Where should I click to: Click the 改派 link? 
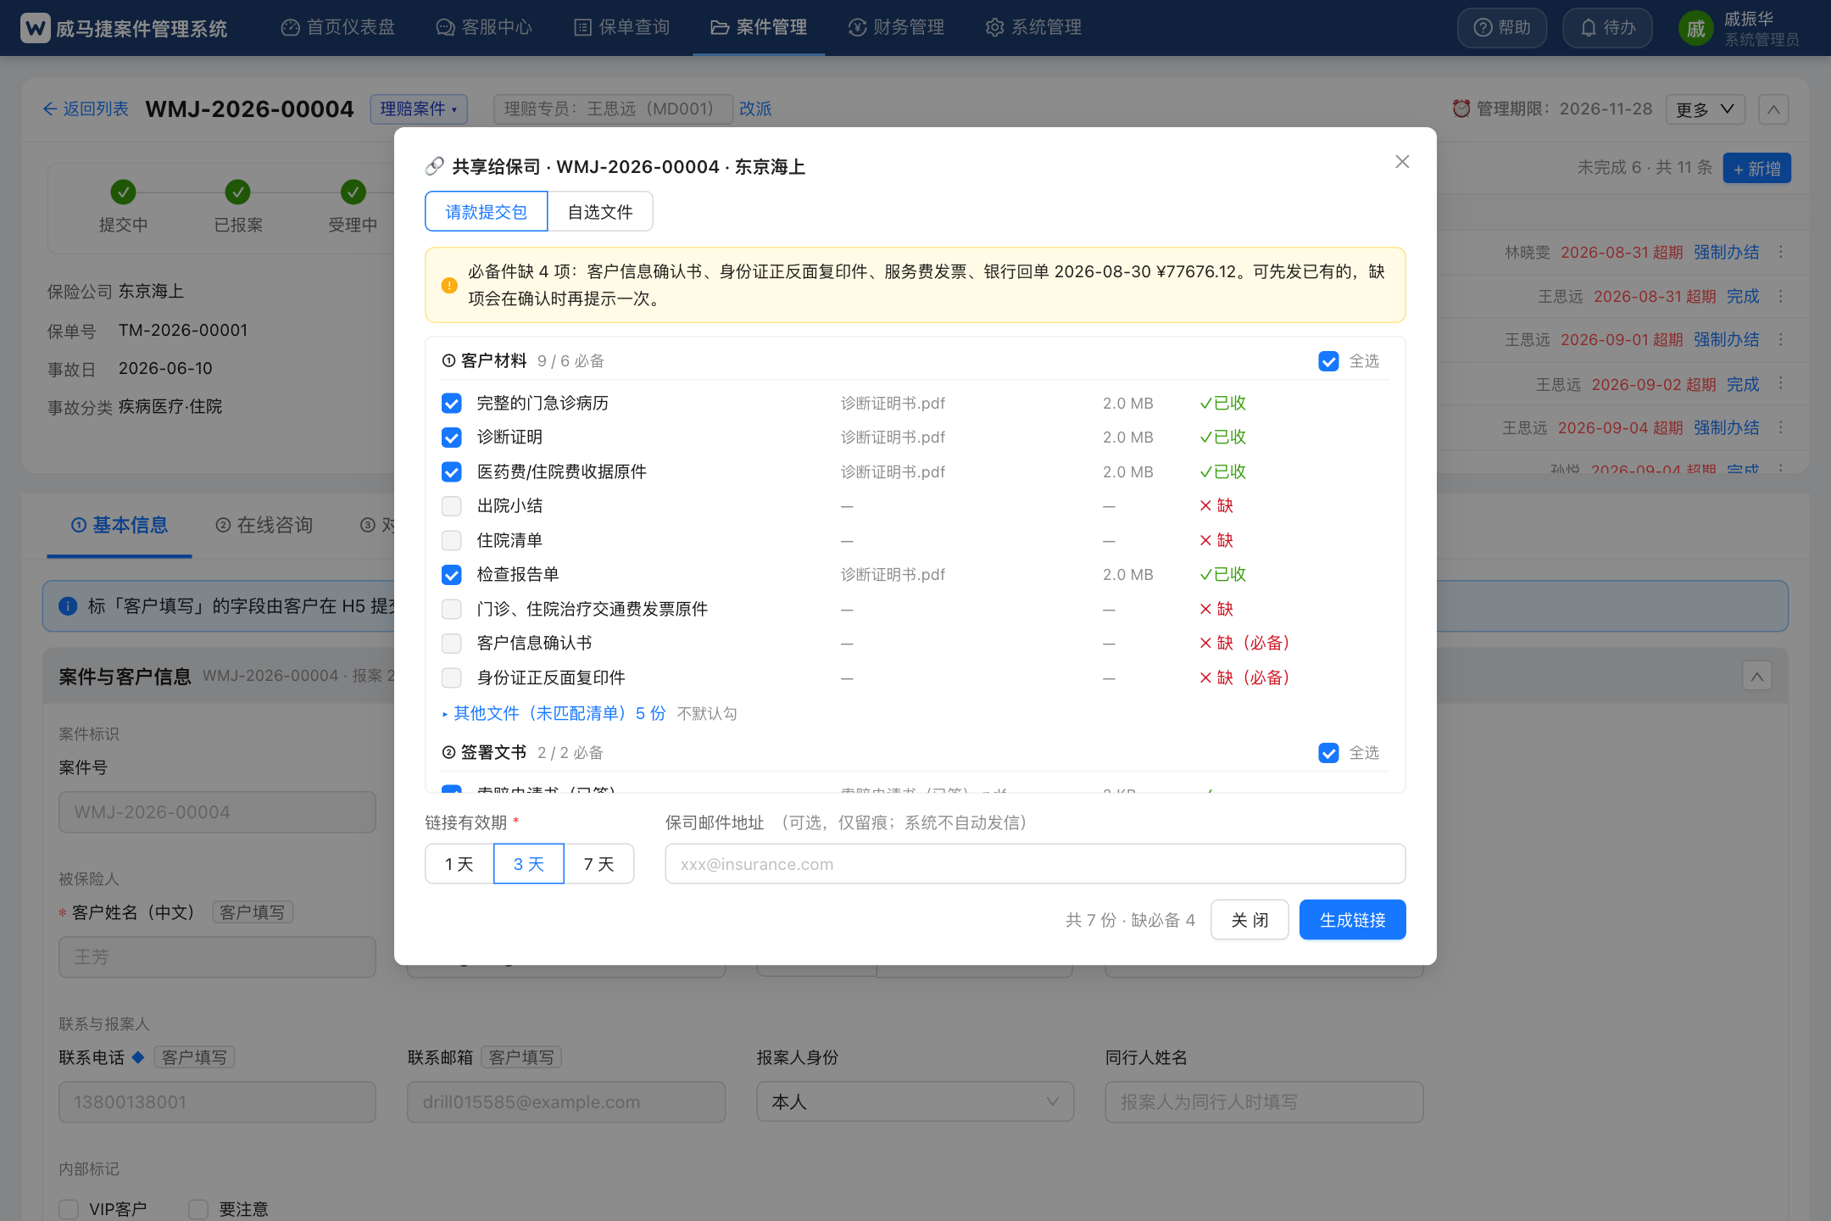(755, 109)
